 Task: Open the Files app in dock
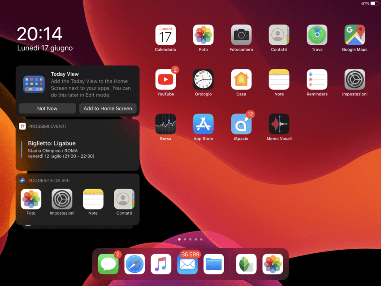pos(213,264)
